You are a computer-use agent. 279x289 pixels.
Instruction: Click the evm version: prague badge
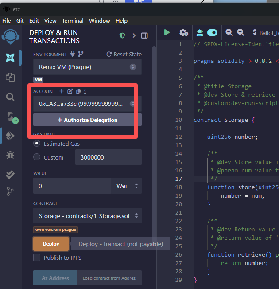56,230
